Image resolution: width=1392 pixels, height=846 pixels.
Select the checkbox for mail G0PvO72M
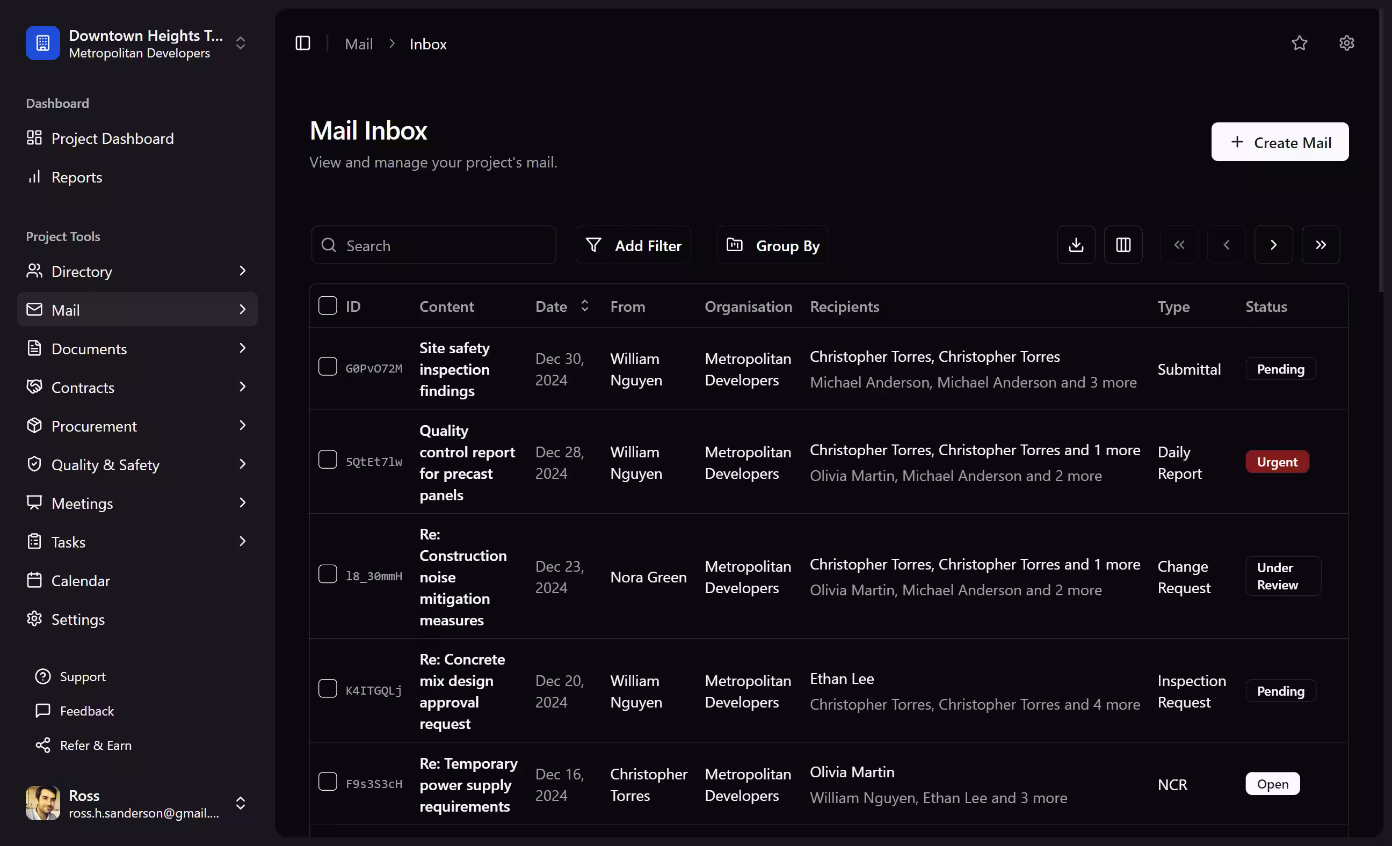click(328, 366)
